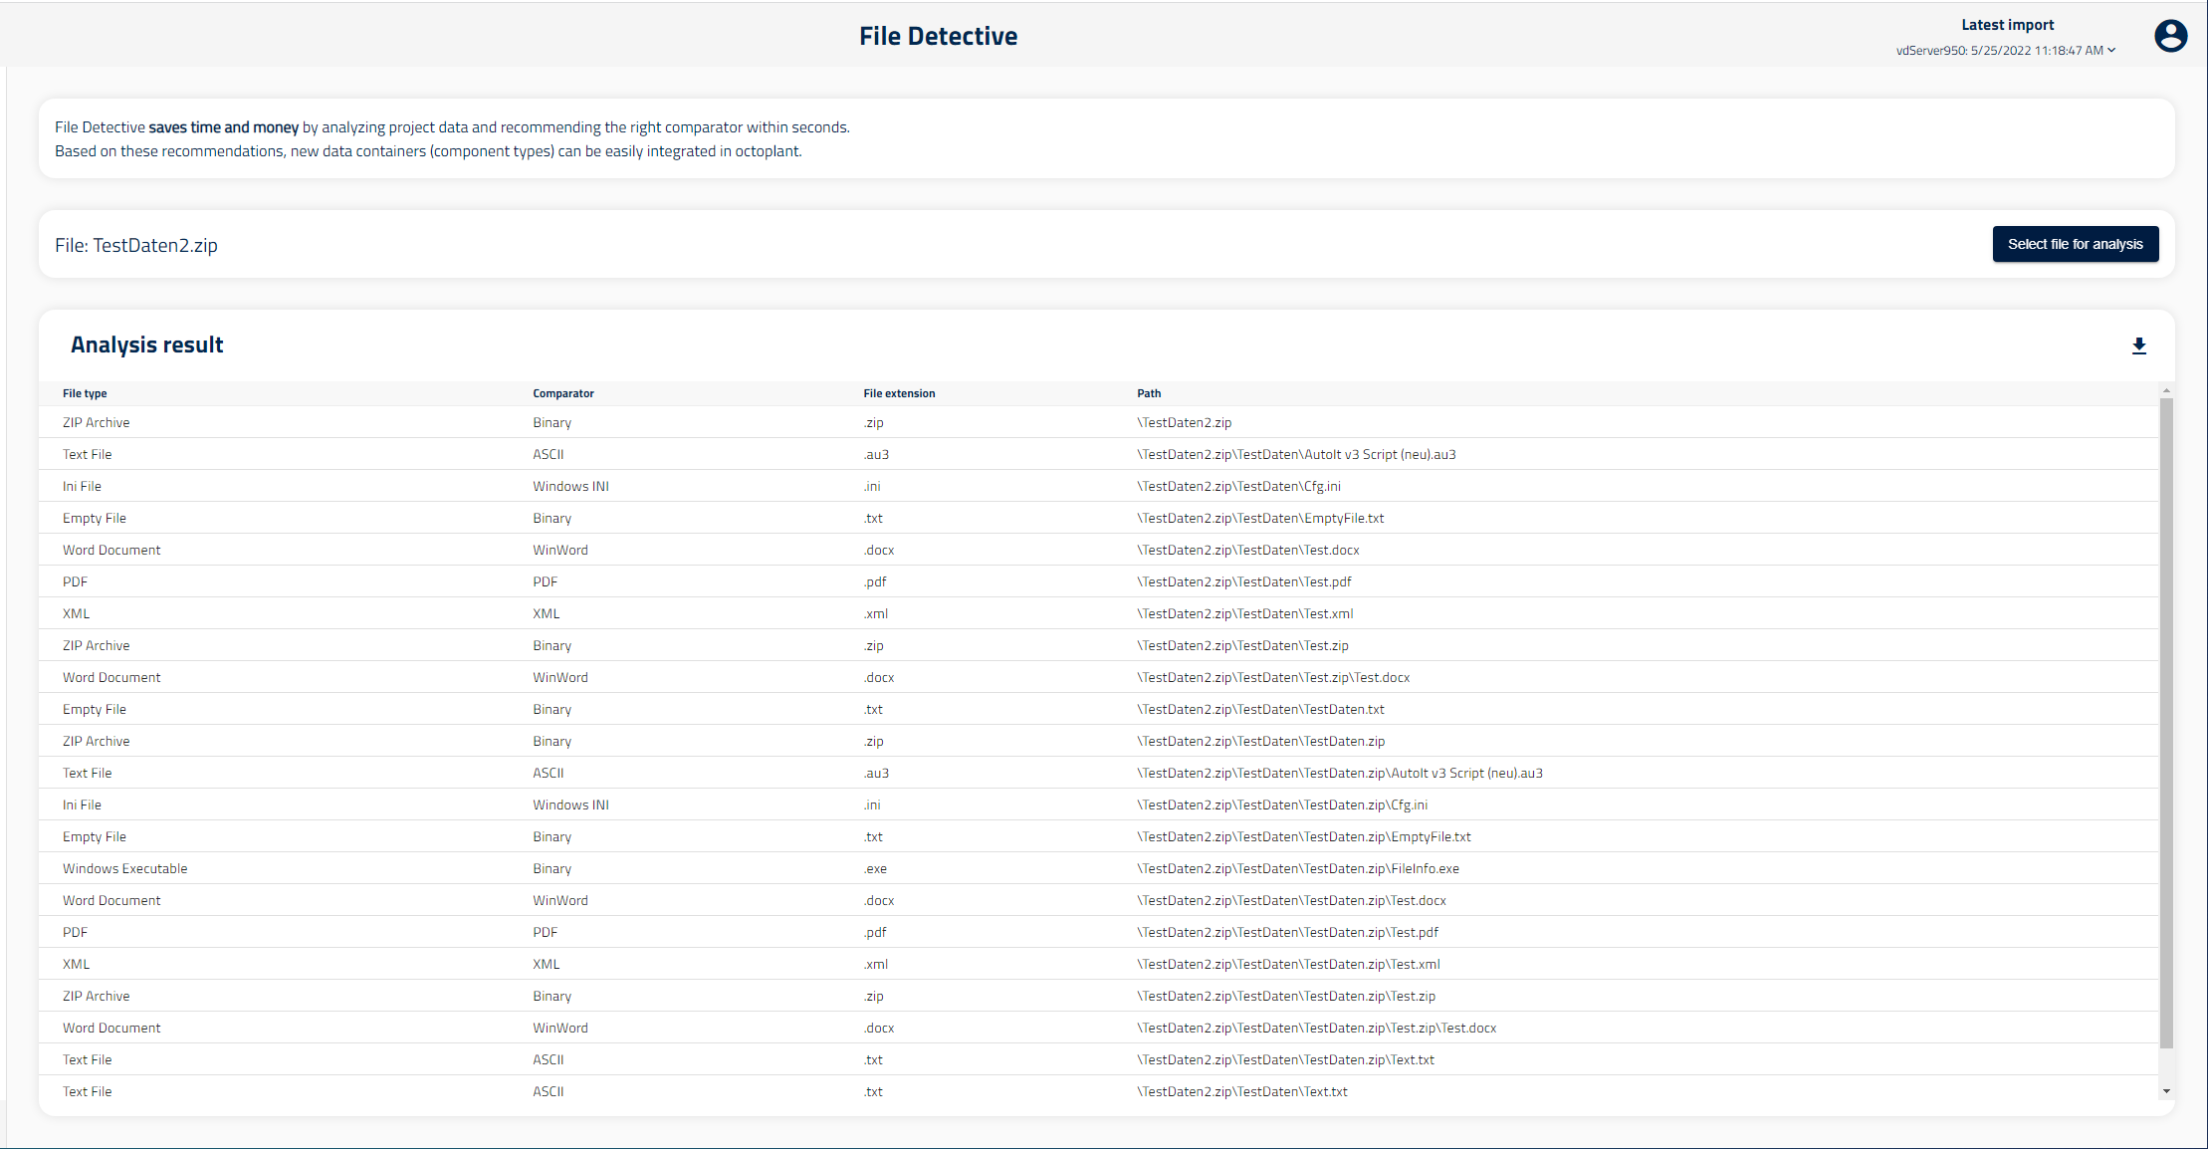Sort the table by File type

coord(85,393)
